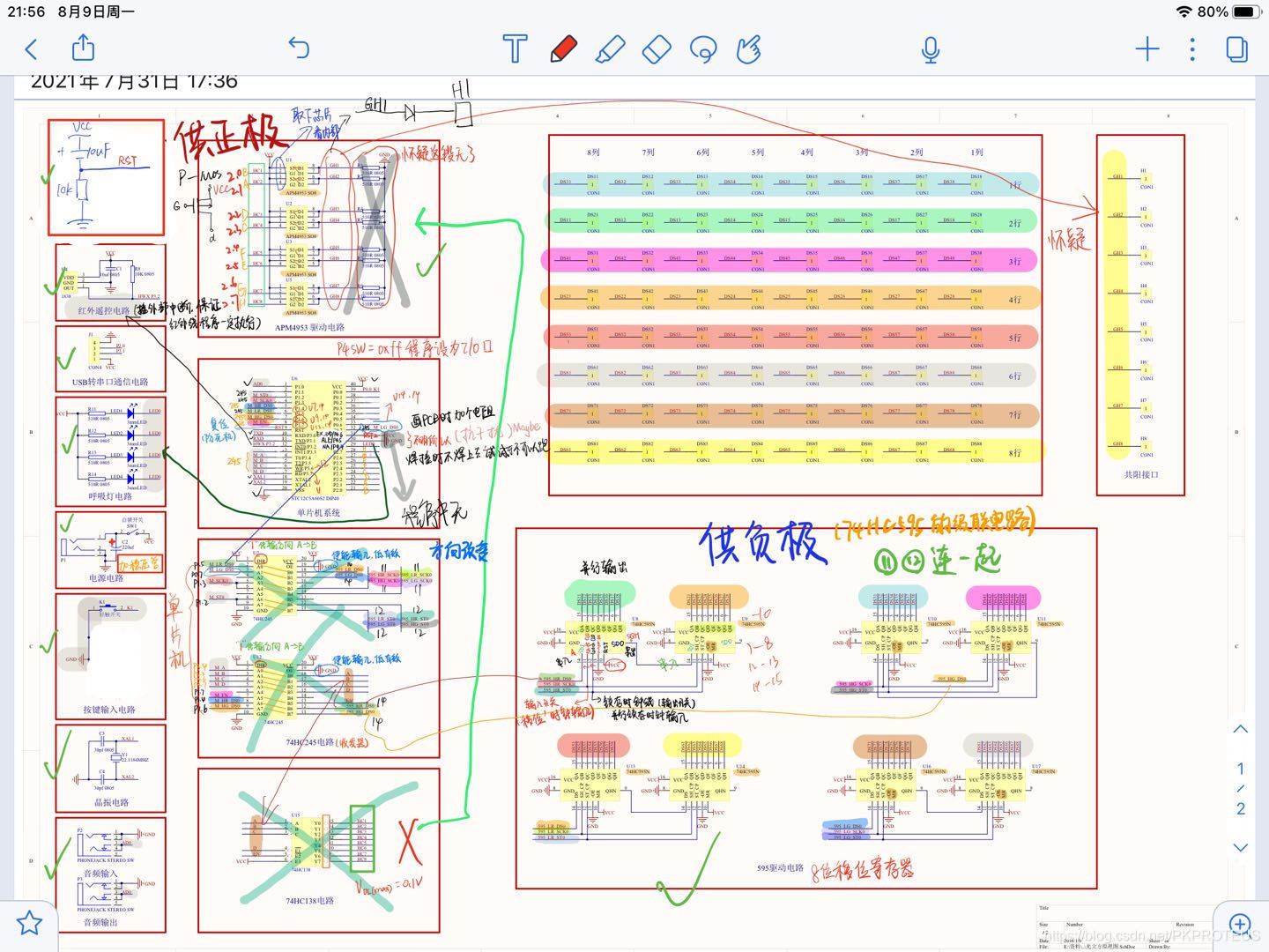Tap the '4行' row label
This screenshot has width=1269, height=952.
point(1015,300)
